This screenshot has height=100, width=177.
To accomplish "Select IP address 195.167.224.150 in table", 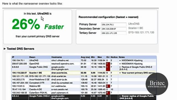I will [x=20, y=83].
